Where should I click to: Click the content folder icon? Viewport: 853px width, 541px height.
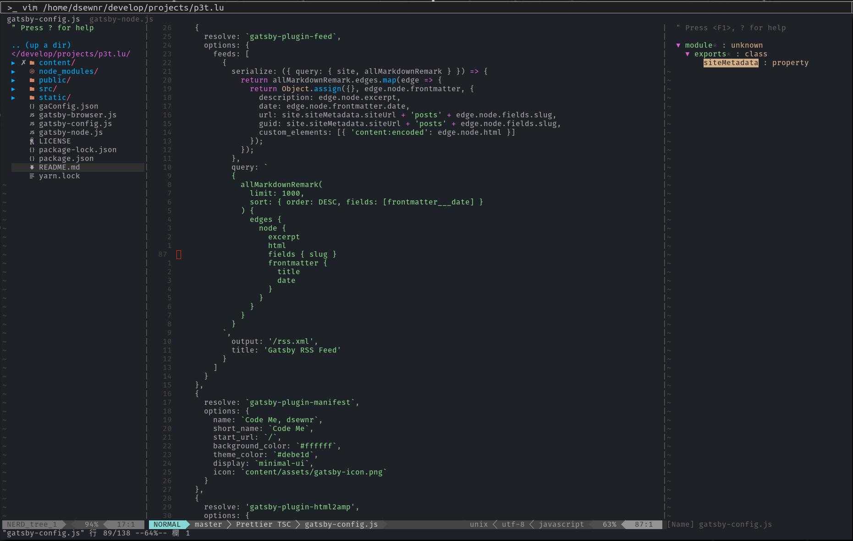(x=32, y=63)
